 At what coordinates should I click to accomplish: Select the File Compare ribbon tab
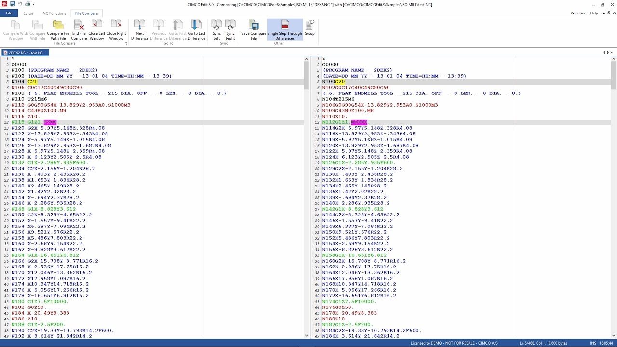click(86, 13)
